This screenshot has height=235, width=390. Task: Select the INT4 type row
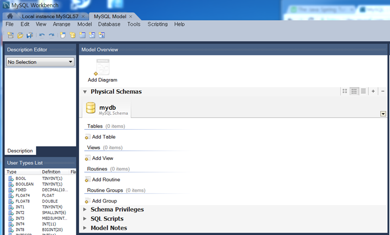(41, 224)
